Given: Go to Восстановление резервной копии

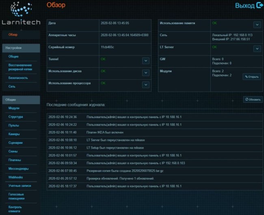Looking at the screenshot, I should pos(20,67).
